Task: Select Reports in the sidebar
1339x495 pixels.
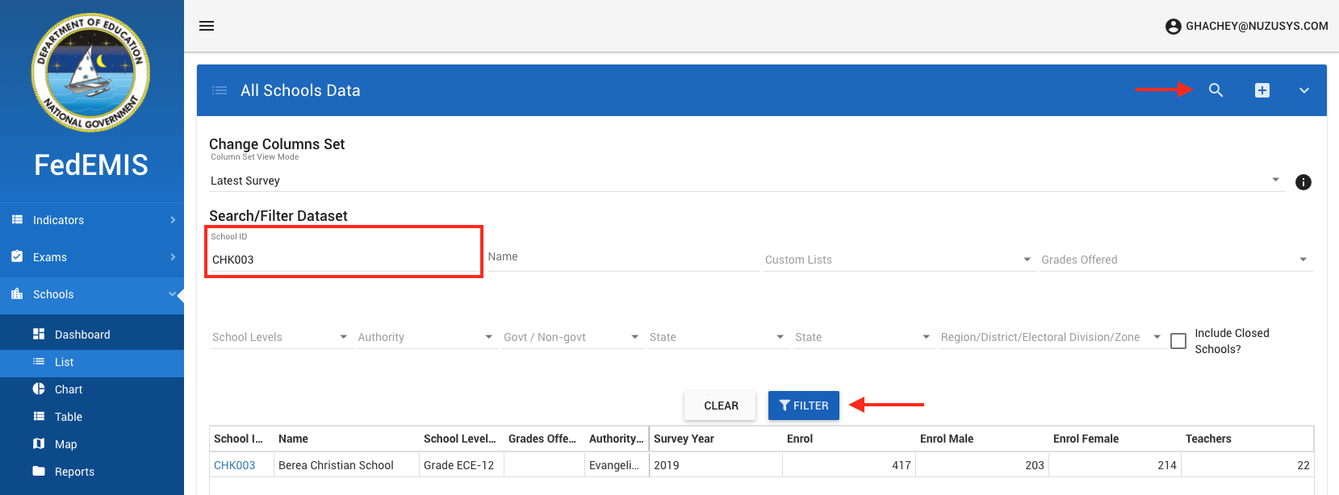Action: point(74,472)
